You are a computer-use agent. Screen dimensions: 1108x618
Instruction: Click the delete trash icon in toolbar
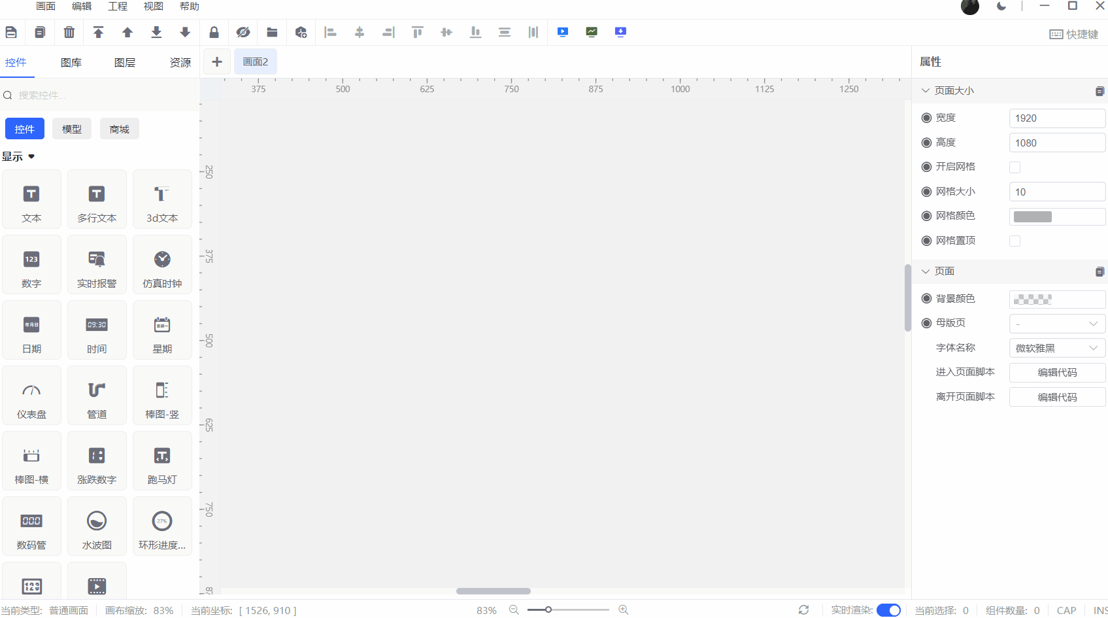pos(69,32)
